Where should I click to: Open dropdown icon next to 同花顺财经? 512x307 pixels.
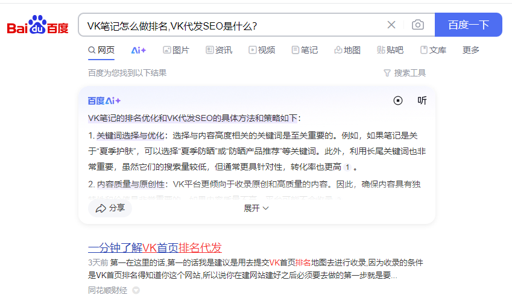point(136,290)
